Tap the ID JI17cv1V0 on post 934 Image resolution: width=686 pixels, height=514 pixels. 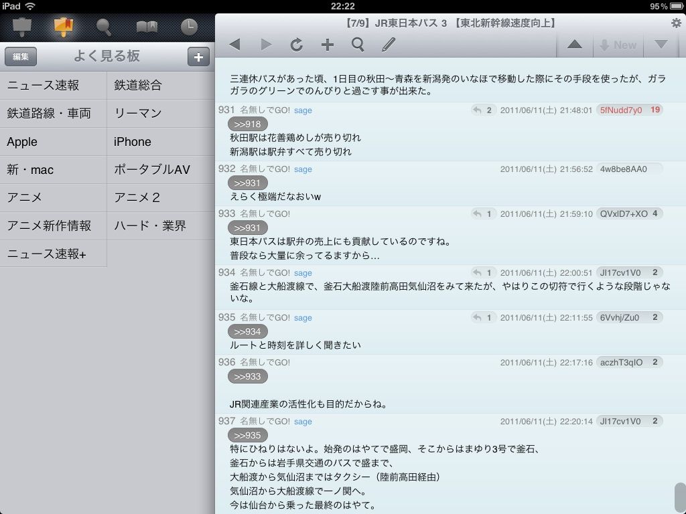pos(630,273)
